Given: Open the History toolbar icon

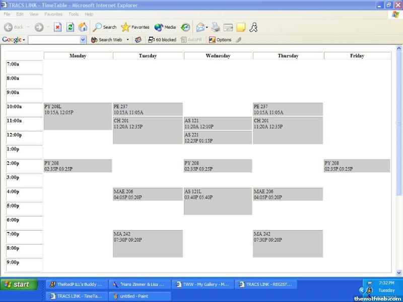Looking at the screenshot, I should pyautogui.click(x=185, y=27).
